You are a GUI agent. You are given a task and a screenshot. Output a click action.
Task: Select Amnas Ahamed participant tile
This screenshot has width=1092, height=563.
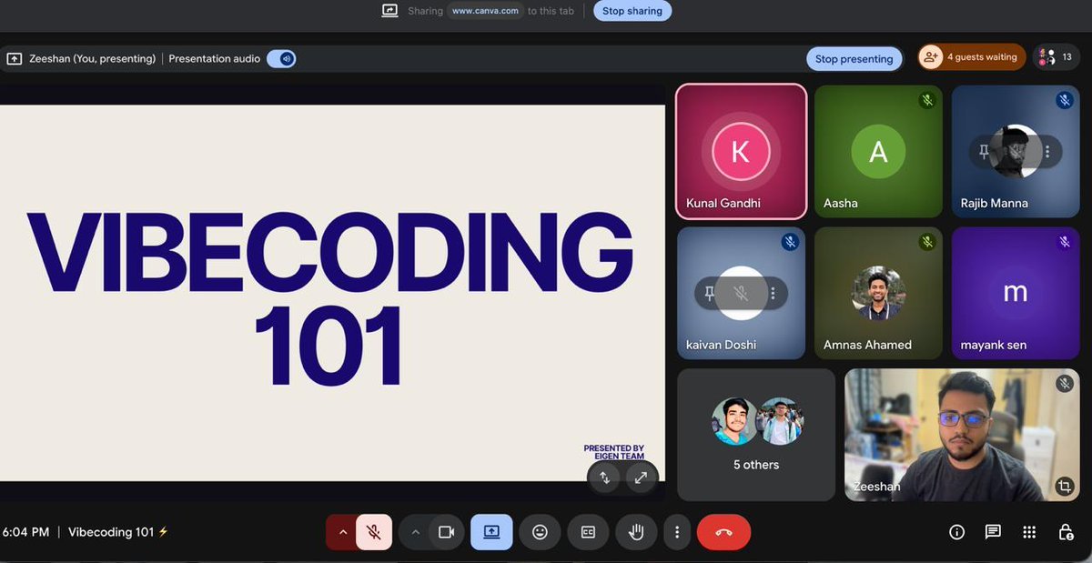click(878, 293)
